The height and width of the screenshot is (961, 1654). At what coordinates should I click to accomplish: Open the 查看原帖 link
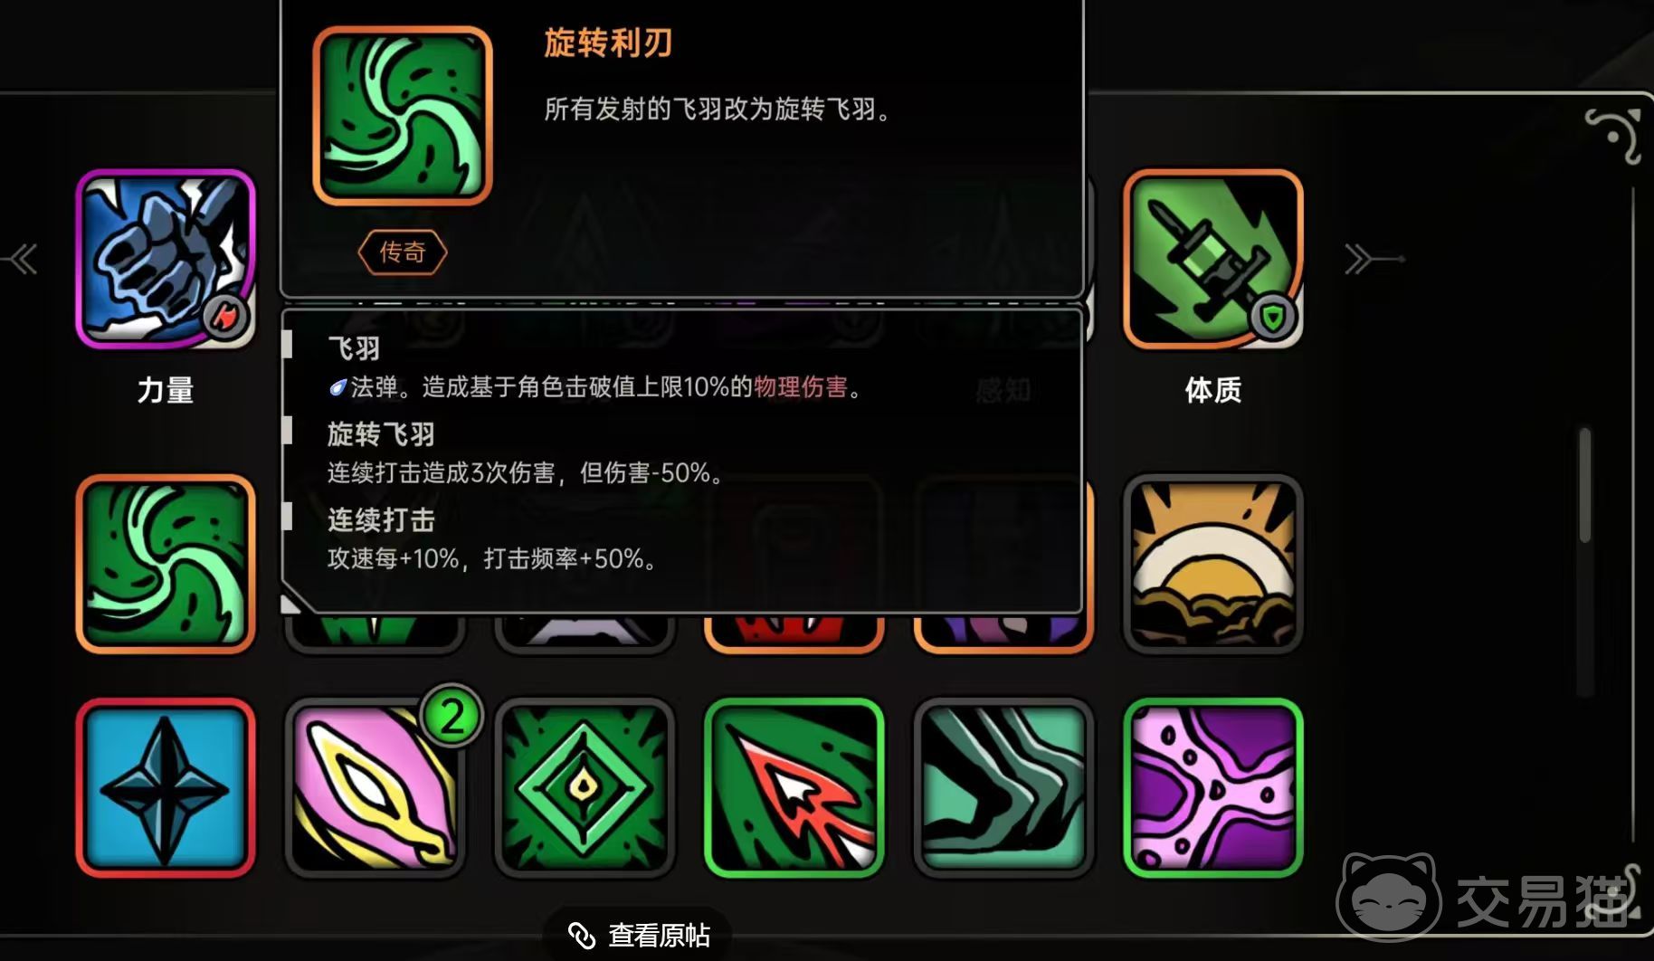pos(638,935)
